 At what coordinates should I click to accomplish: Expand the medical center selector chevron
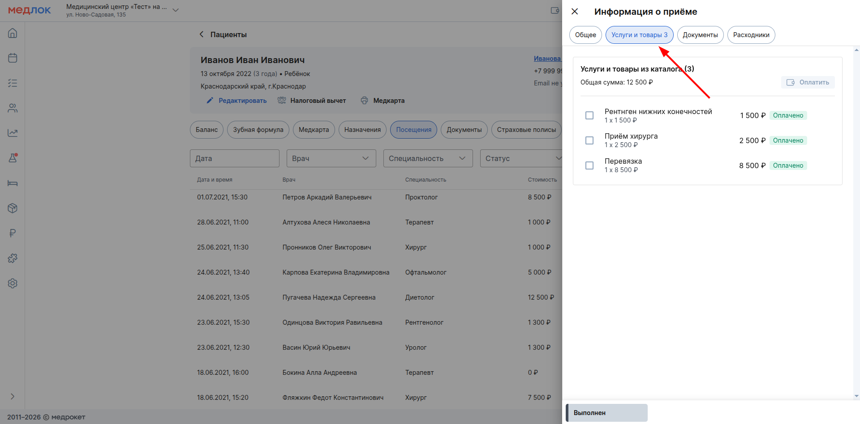click(176, 10)
